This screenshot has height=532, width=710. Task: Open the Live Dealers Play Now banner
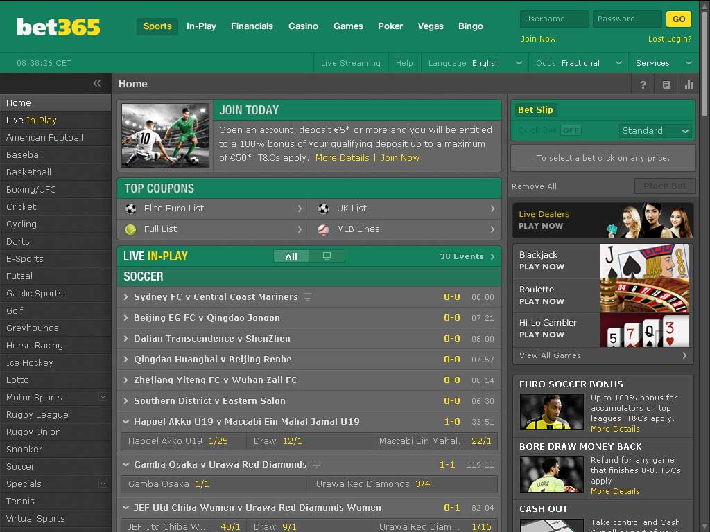pos(603,220)
